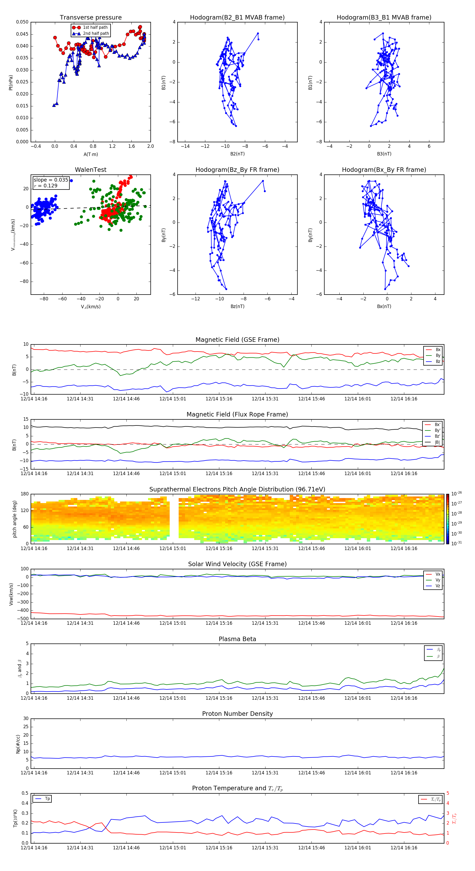This screenshot has width=475, height=871.
Task: Click the 'Hodogram(B3_B1 MVAB frame)' title
Action: [x=384, y=18]
